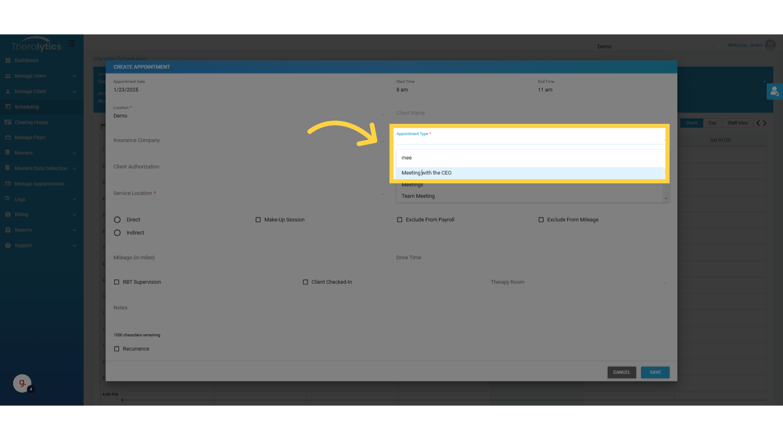
Task: Tick the Exclude From Payroll checkbox
Action: (x=400, y=220)
